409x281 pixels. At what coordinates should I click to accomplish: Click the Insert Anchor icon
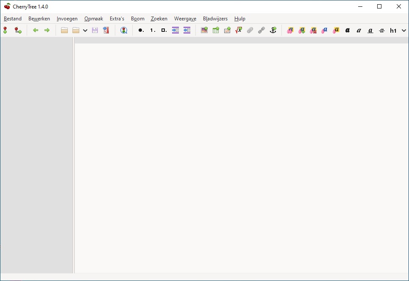(x=273, y=30)
